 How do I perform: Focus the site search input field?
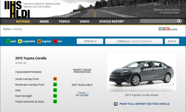158,21
